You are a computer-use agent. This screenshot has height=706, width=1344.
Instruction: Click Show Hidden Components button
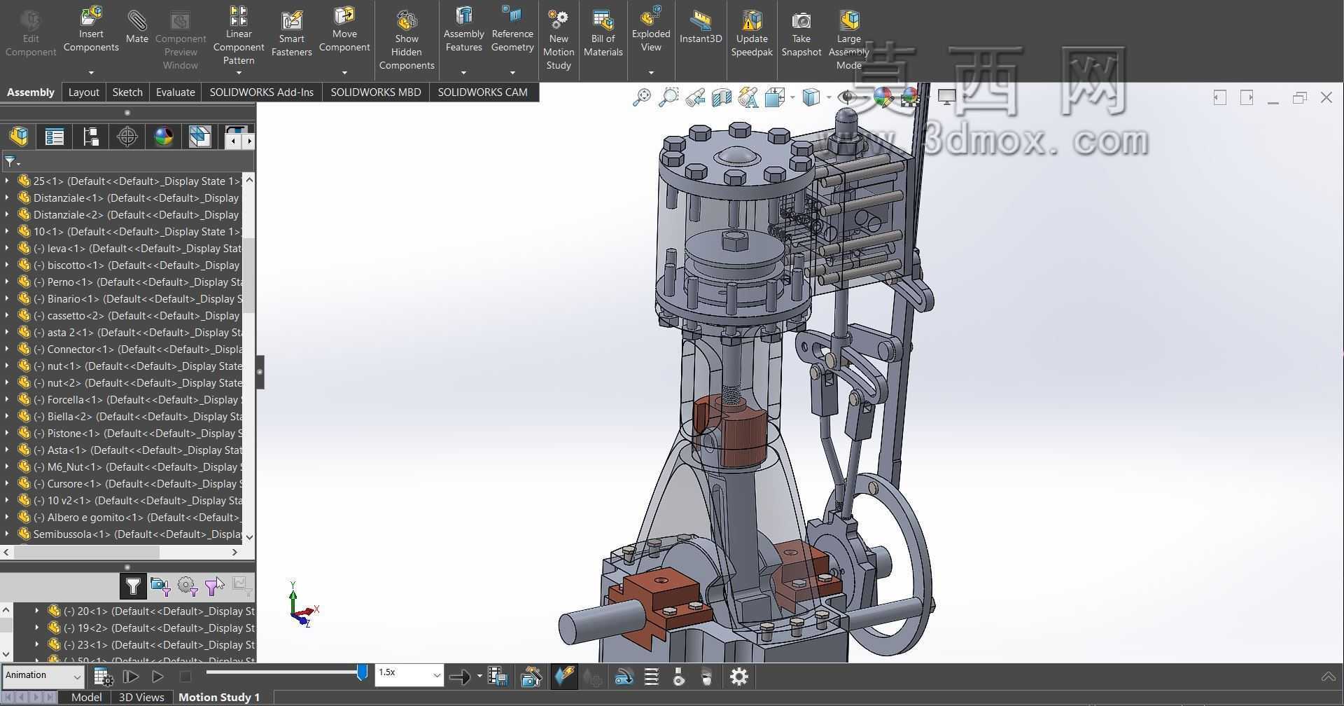pyautogui.click(x=407, y=39)
